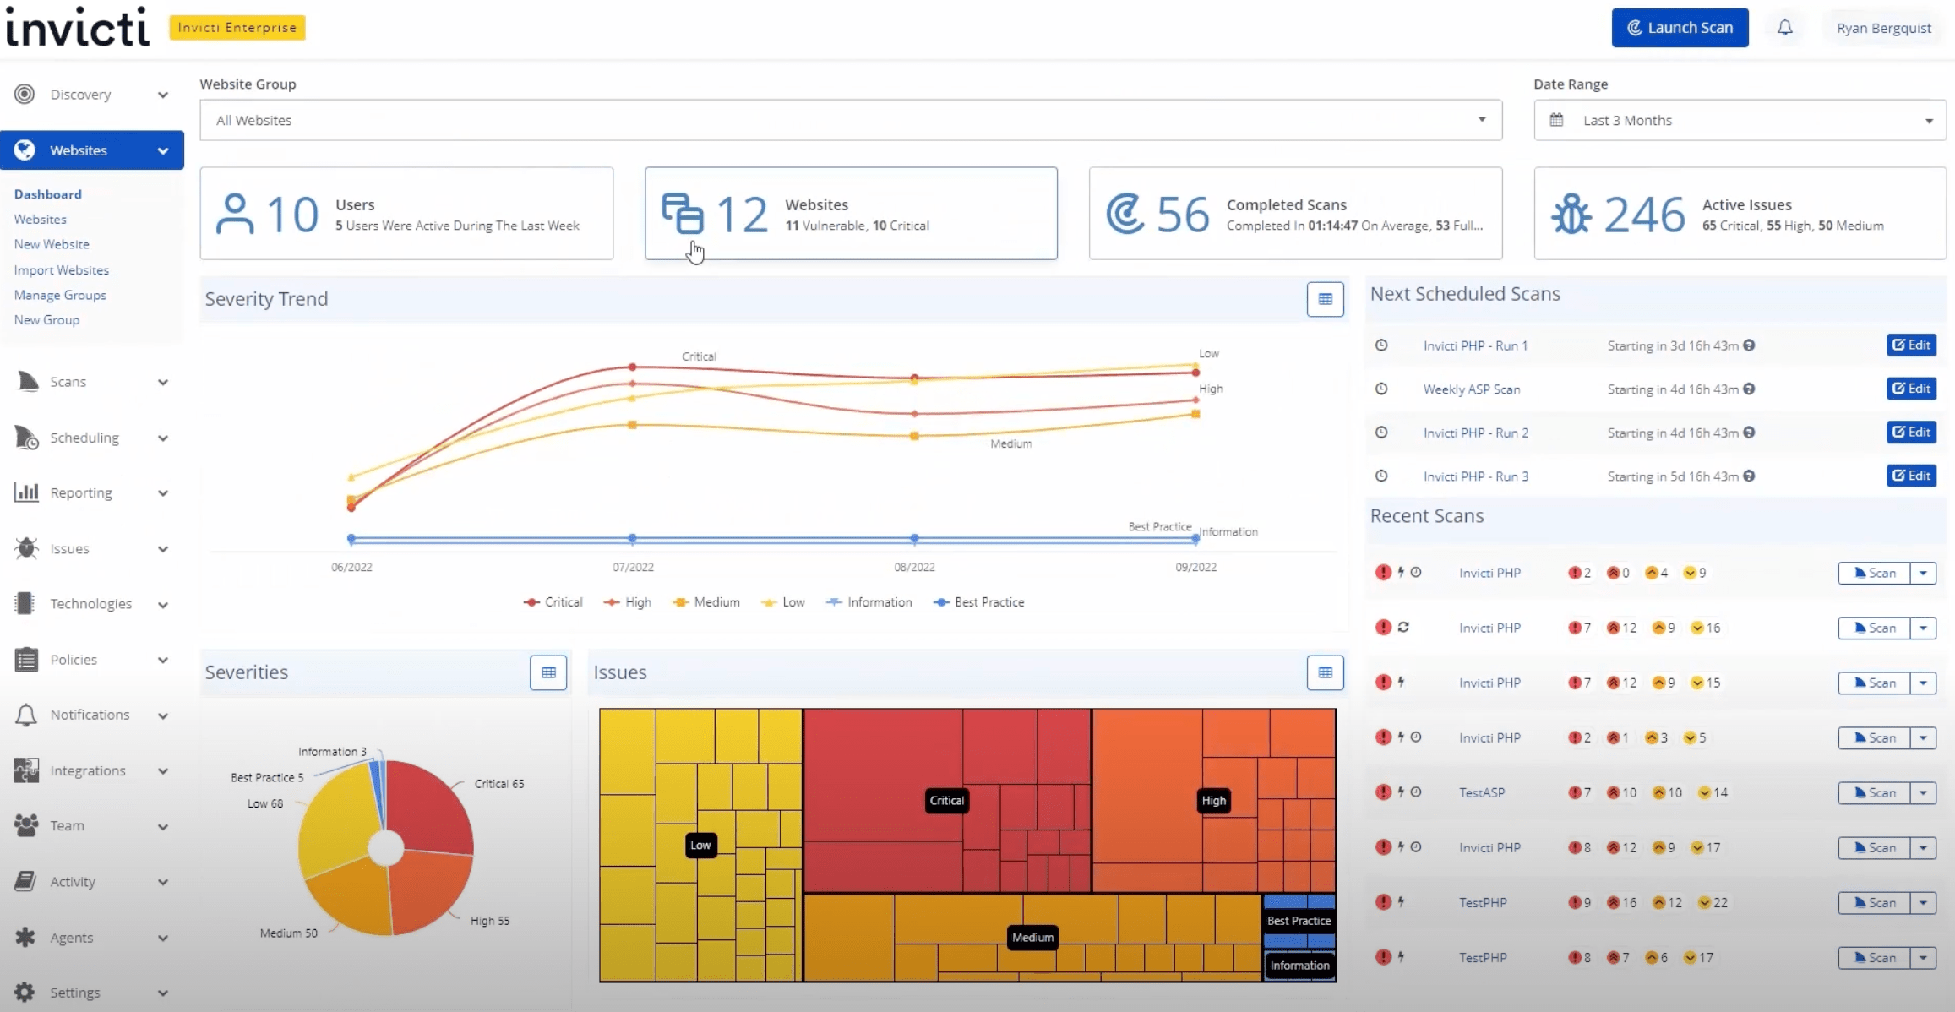Edit the Weekly ASP Scan schedule
This screenshot has height=1012, width=1955.
pos(1911,389)
